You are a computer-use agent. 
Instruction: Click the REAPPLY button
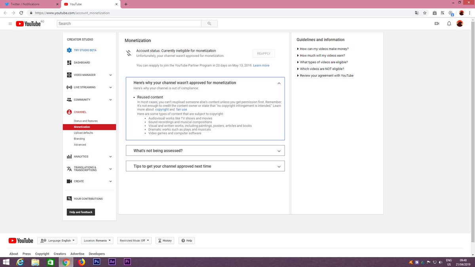264,53
